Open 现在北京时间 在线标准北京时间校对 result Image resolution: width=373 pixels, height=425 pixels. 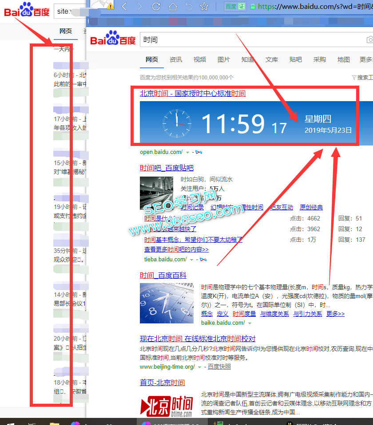coord(198,339)
